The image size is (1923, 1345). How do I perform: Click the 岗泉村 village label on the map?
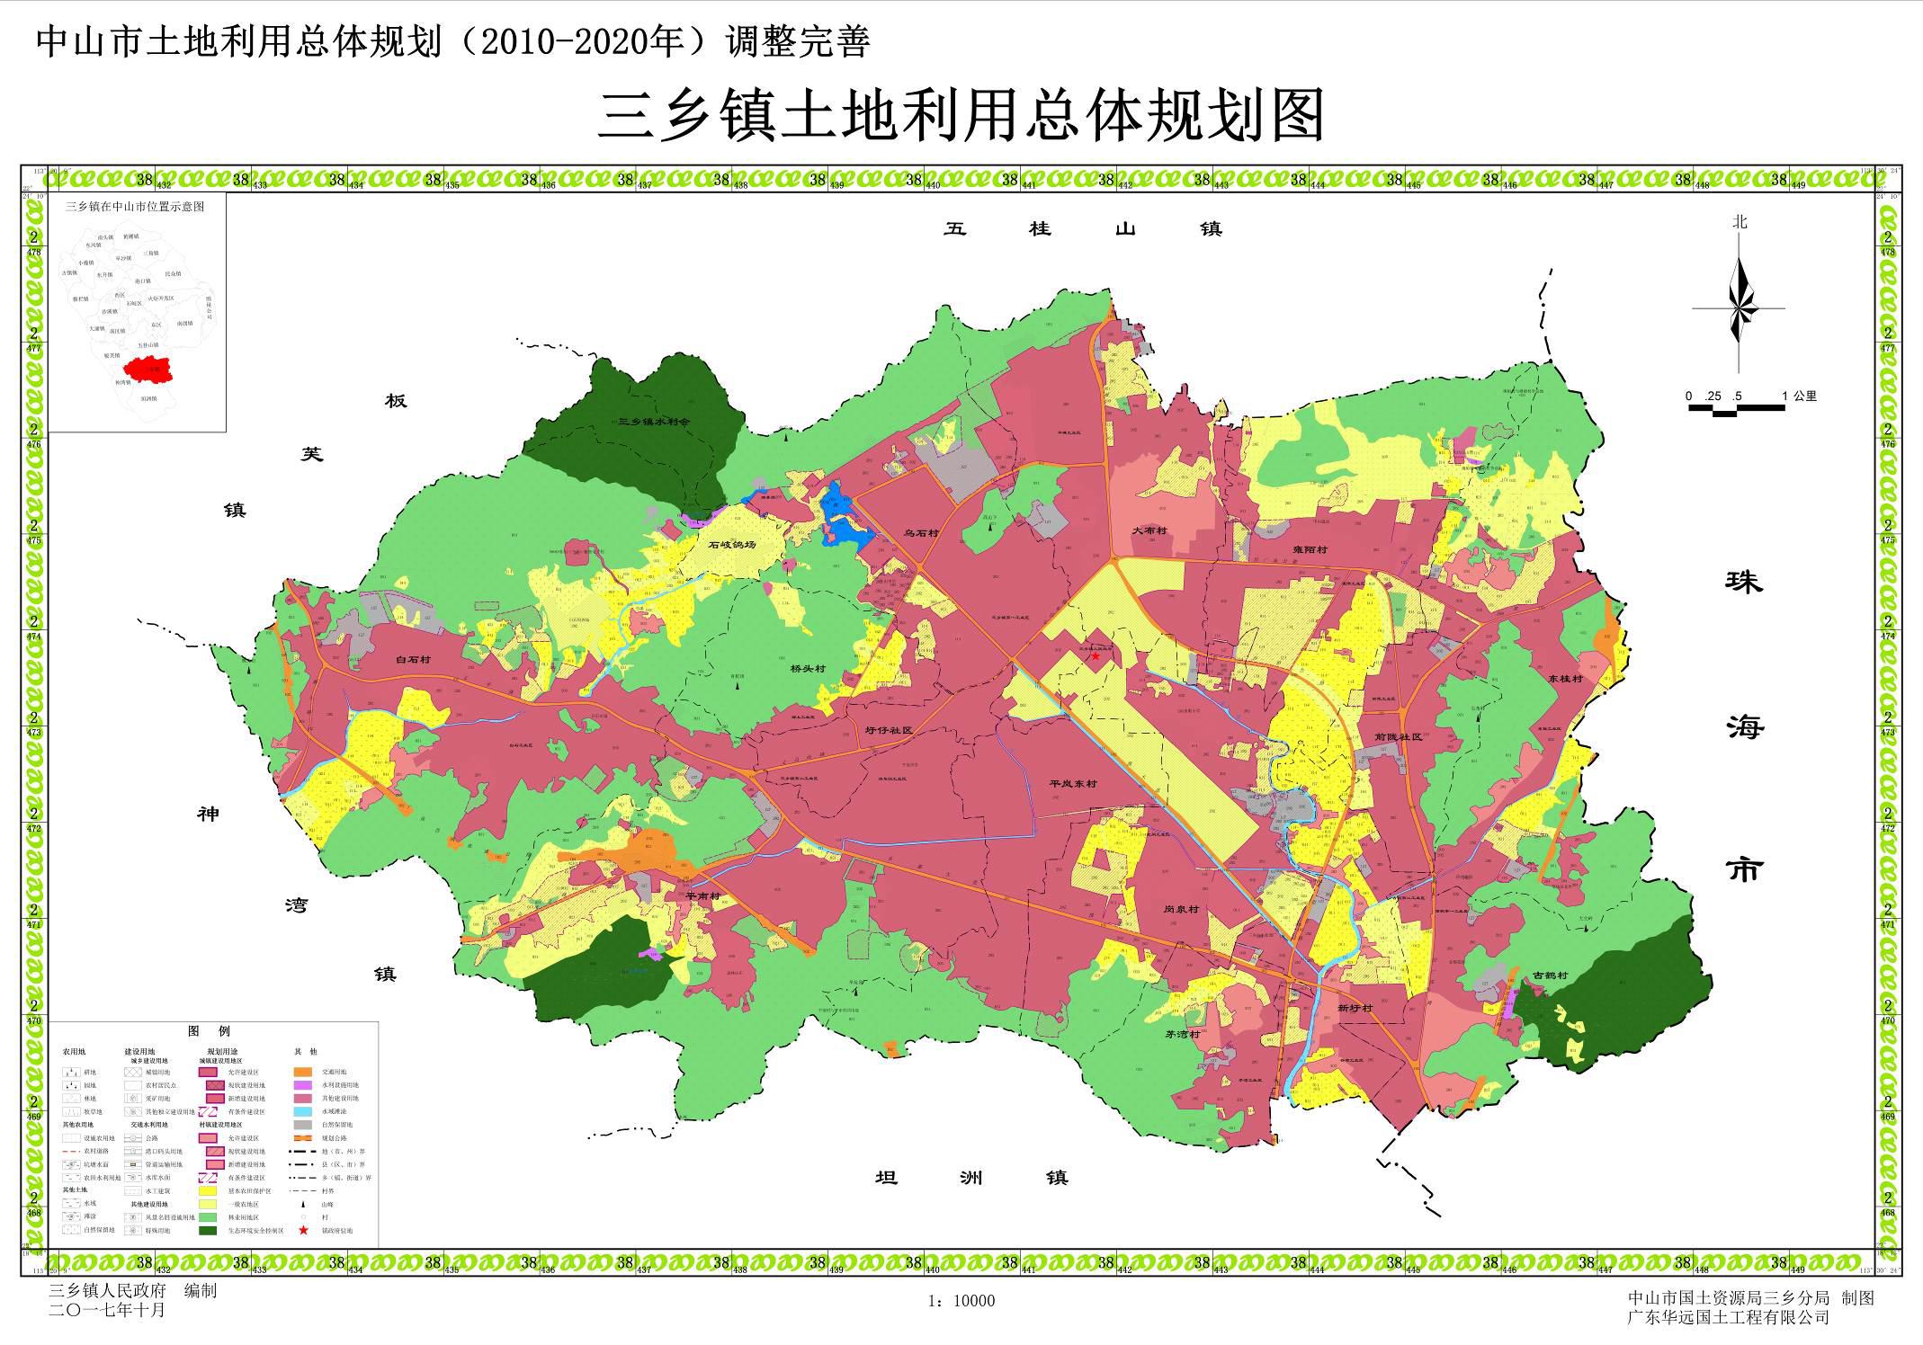click(1181, 909)
